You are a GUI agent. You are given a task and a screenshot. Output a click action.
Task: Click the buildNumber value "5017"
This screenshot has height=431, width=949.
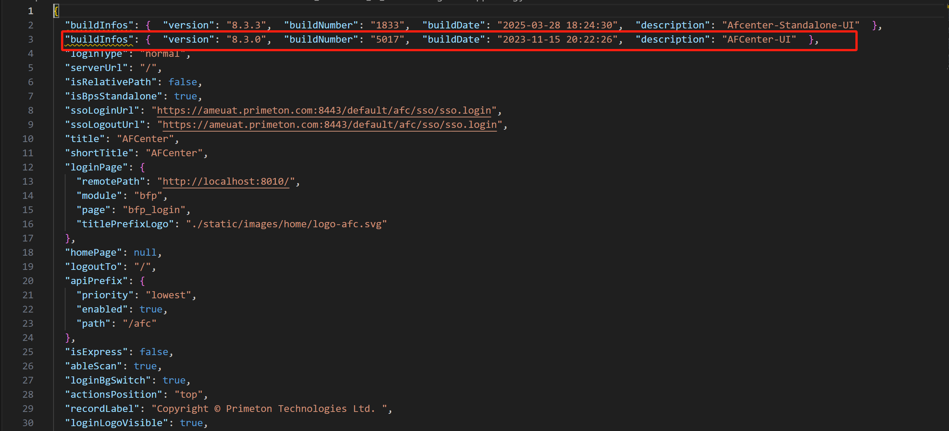coord(387,39)
